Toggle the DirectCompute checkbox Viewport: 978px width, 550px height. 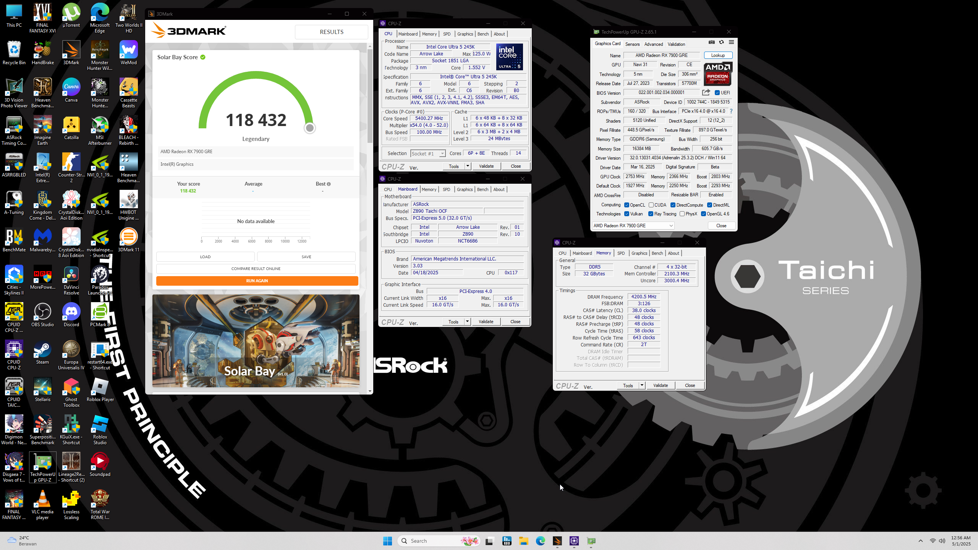(673, 205)
